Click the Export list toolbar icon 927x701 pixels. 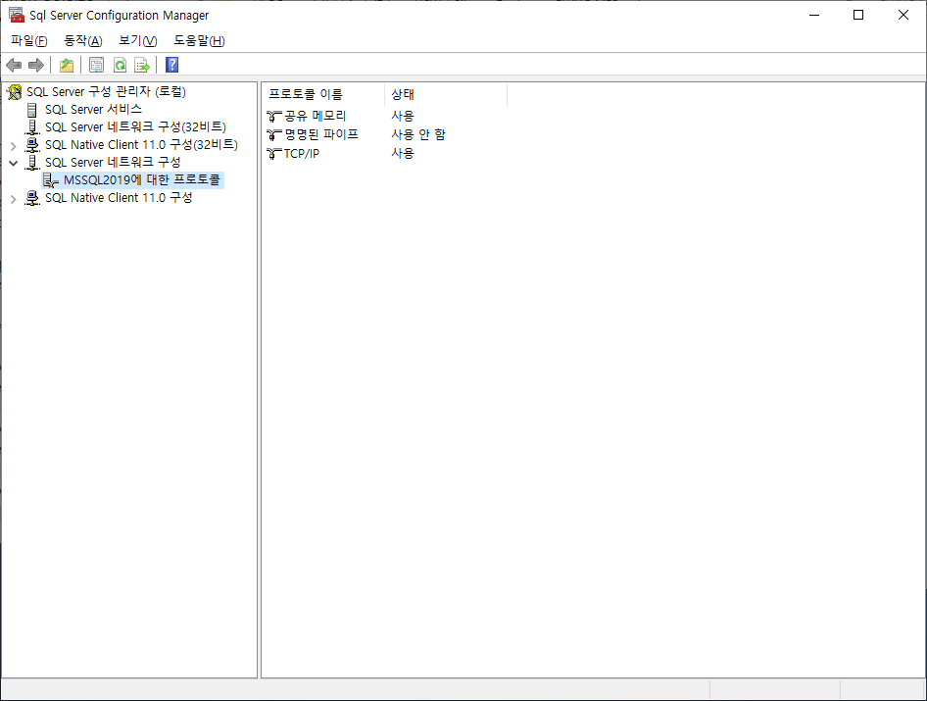(142, 65)
